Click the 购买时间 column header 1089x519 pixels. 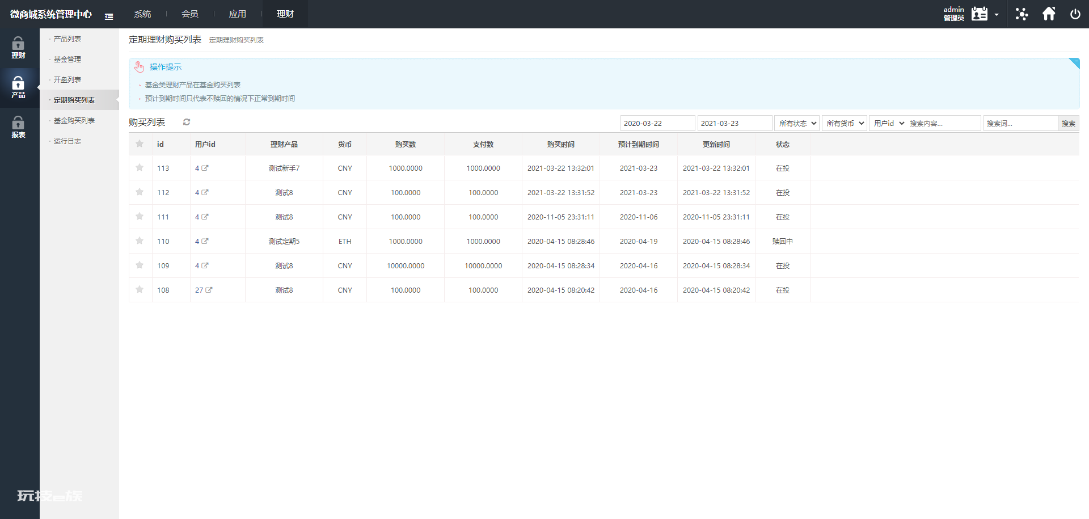coord(561,144)
